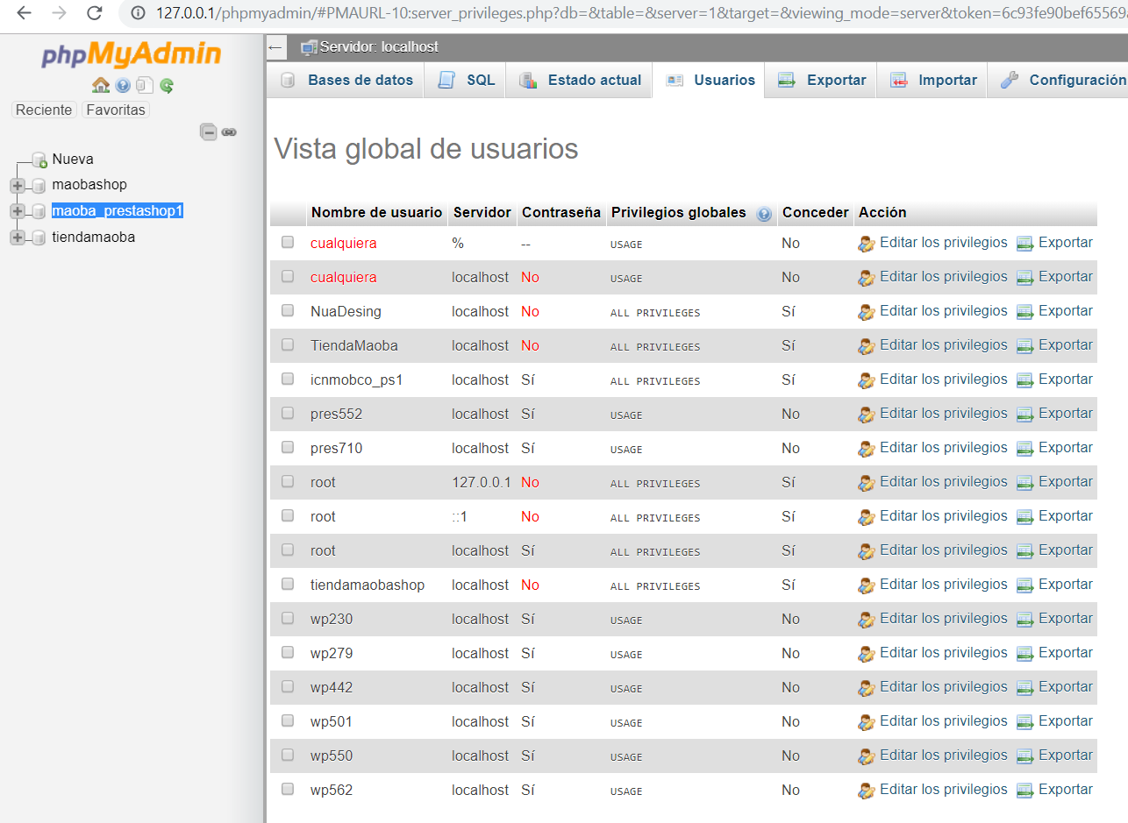Mark the icnmobco_ps1 user checkbox

(288, 379)
